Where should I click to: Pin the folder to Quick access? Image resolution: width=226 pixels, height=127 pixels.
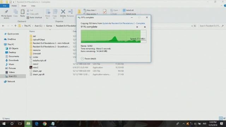coord(6,14)
